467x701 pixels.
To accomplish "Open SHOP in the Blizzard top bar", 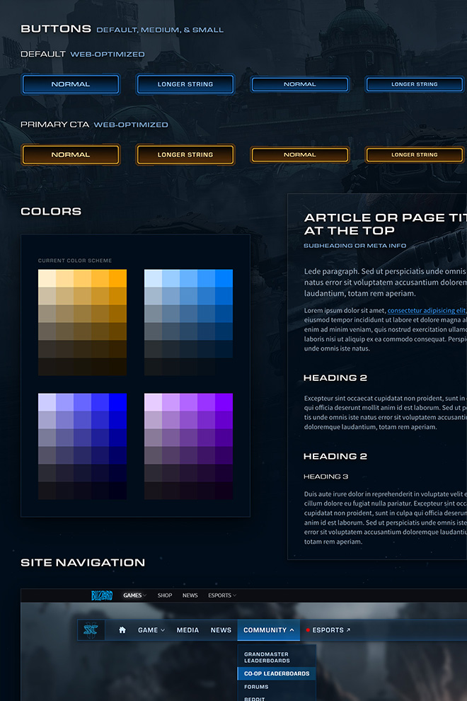I will 164,595.
